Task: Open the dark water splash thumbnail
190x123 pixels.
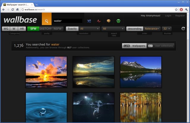Action: click(94, 107)
